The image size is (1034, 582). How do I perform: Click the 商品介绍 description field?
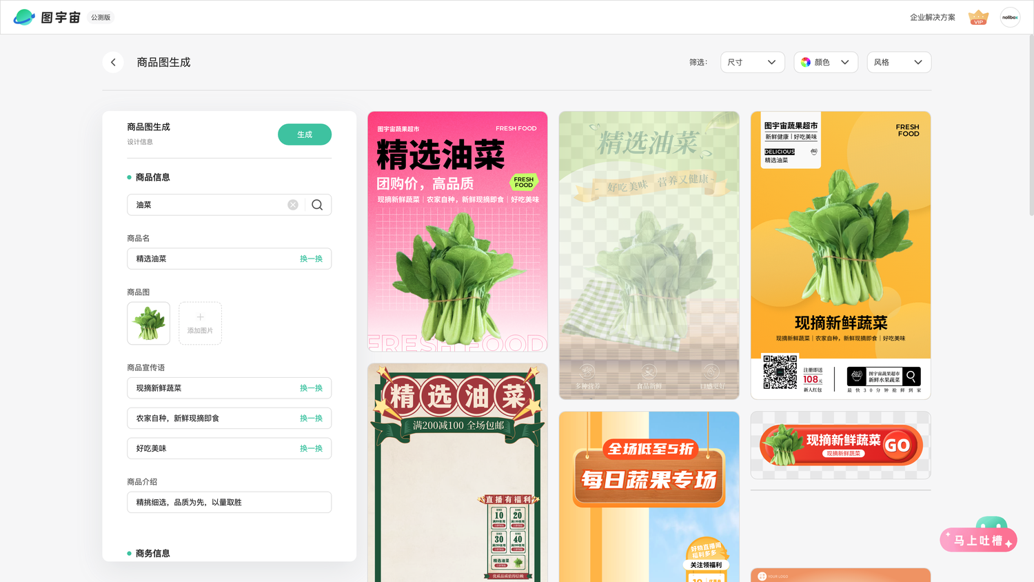(x=229, y=502)
